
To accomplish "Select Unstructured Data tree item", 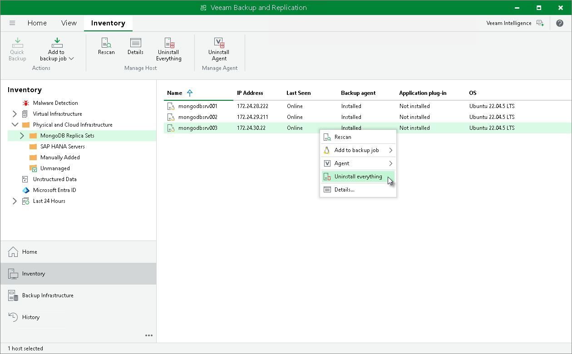I will coord(55,179).
